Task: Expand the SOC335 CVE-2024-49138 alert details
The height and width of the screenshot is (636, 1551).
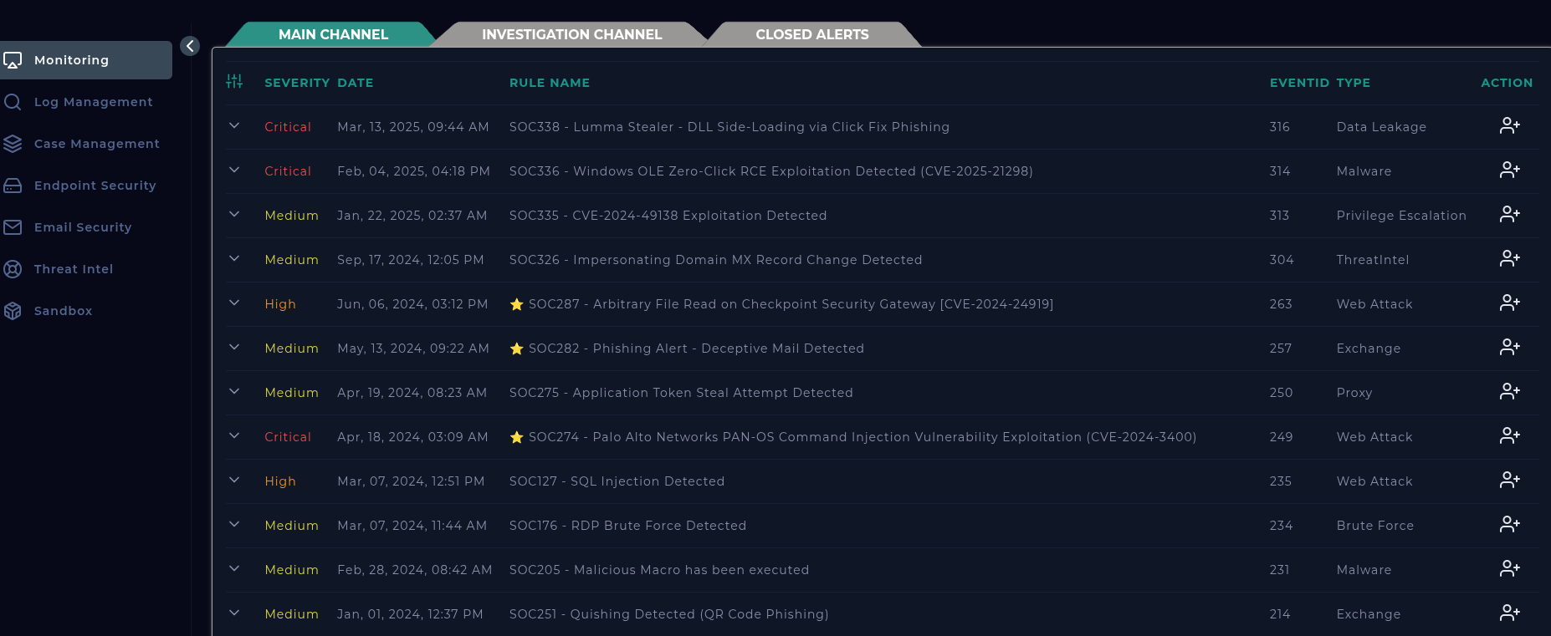Action: point(234,215)
